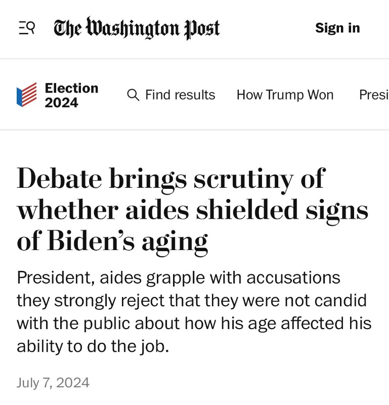This screenshot has height=405, width=389.
Task: Click the line starting "with the public about"
Action: coord(194,323)
